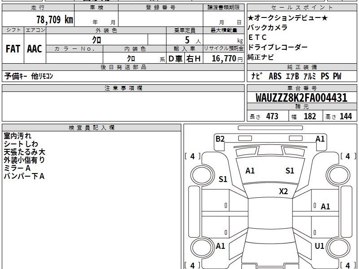Click chassis number WAUZZZ8K2FA004431
359x269 pixels.
(x=302, y=98)
